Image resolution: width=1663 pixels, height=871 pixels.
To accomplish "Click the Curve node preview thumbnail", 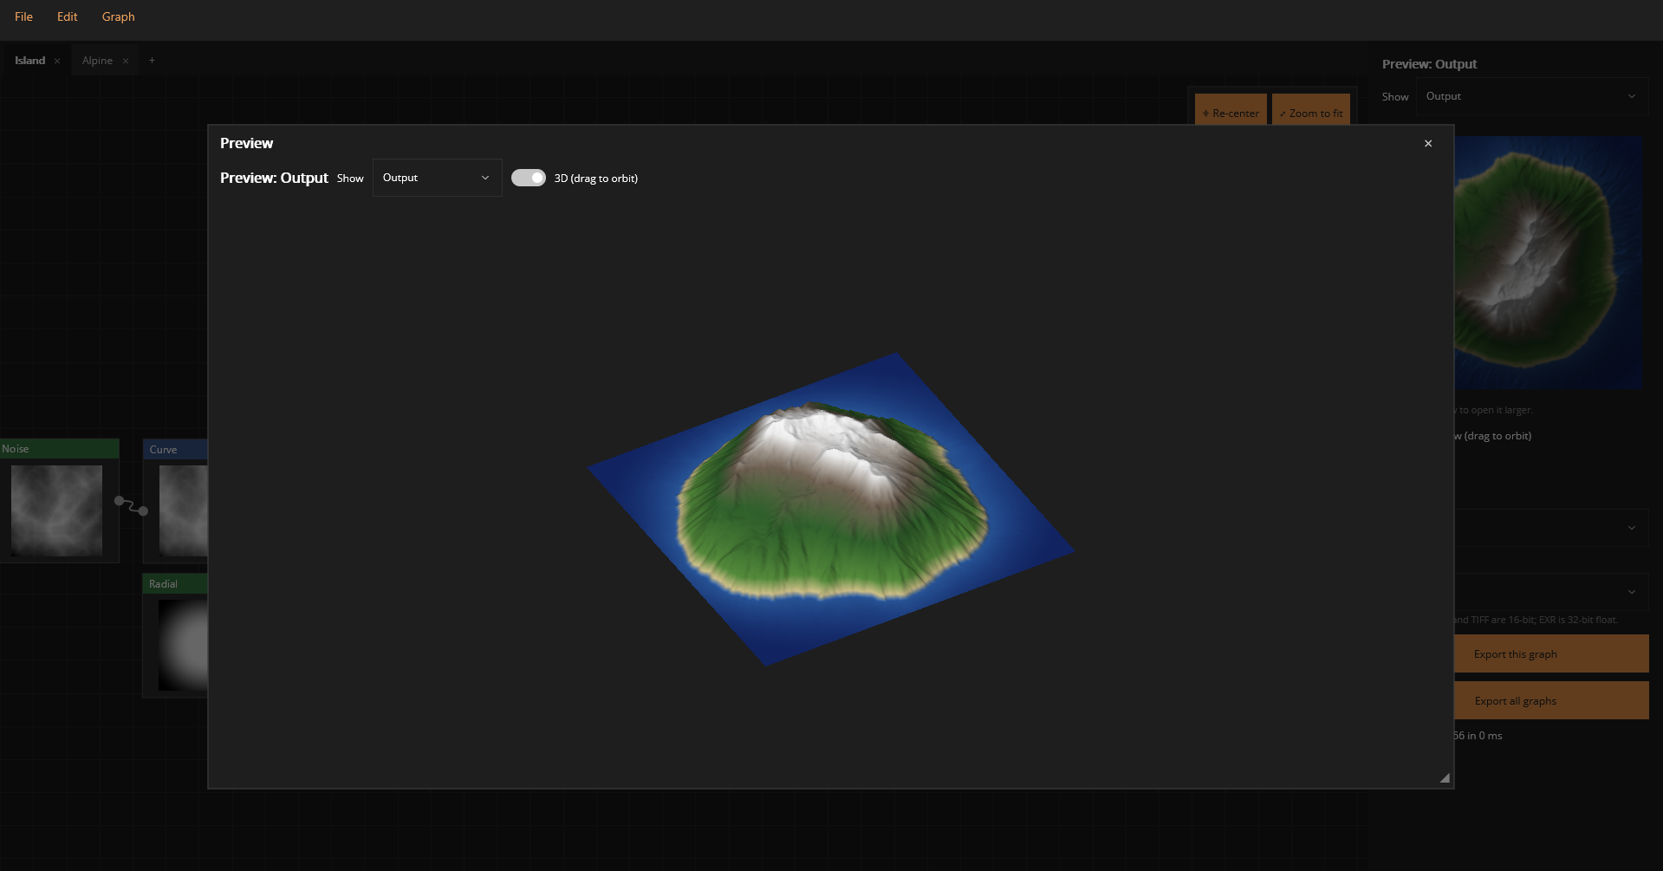I will [x=184, y=510].
